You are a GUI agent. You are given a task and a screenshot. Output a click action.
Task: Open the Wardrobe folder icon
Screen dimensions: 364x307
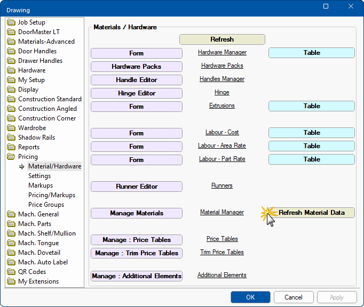coord(12,128)
